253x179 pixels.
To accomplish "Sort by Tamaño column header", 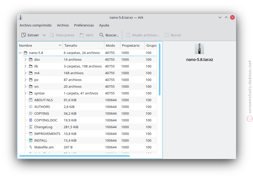I will [x=83, y=46].
